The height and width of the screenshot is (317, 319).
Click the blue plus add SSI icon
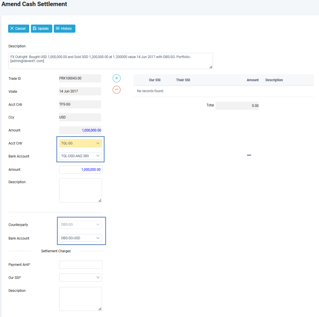click(116, 78)
